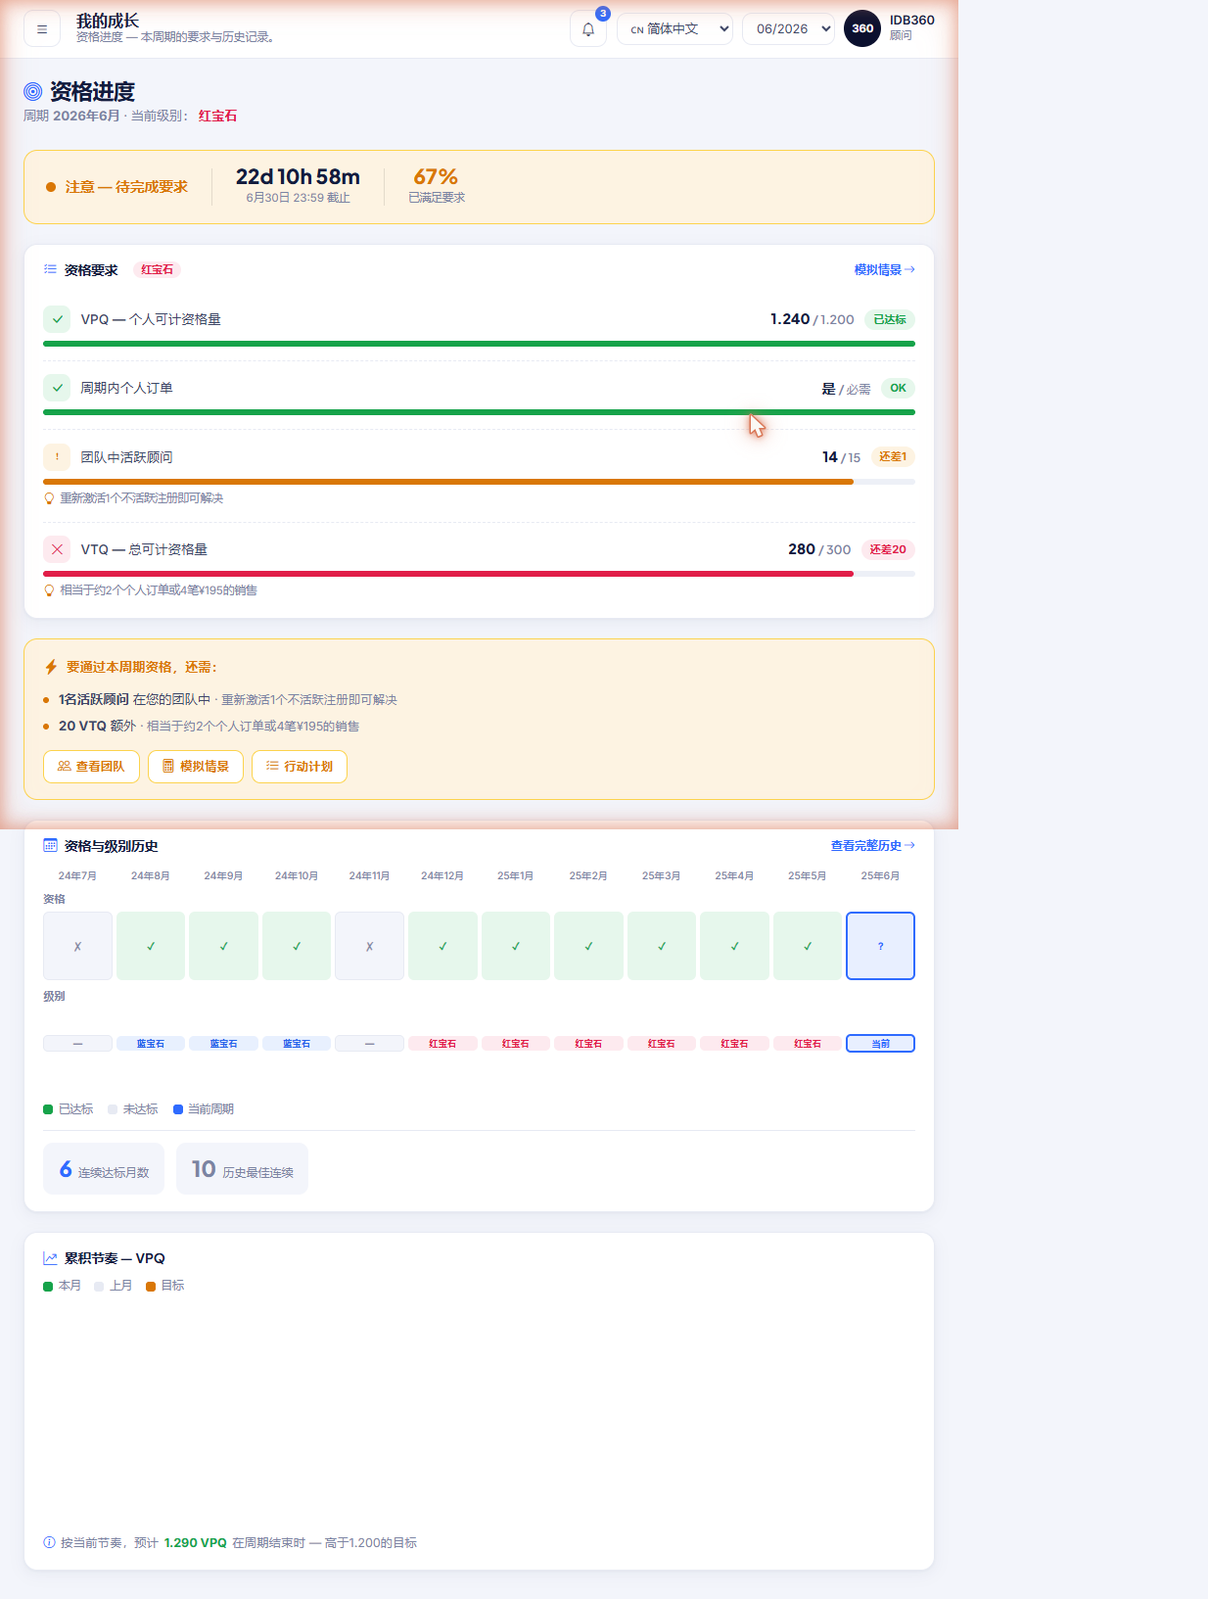
Task: Toggle the 已达标 history legend item
Action: pos(69,1109)
